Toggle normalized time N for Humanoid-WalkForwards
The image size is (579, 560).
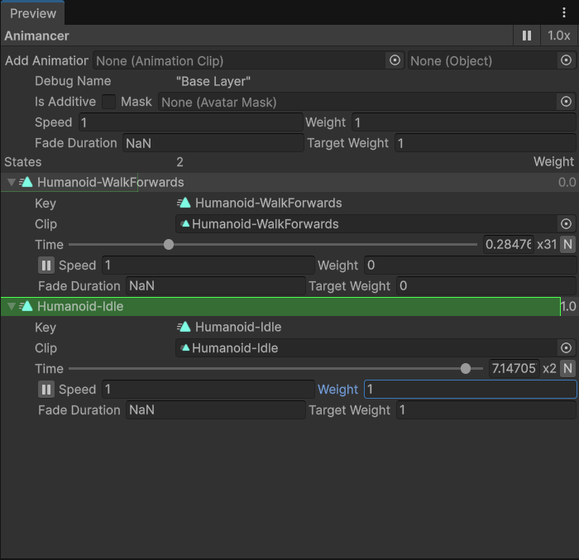pyautogui.click(x=568, y=245)
